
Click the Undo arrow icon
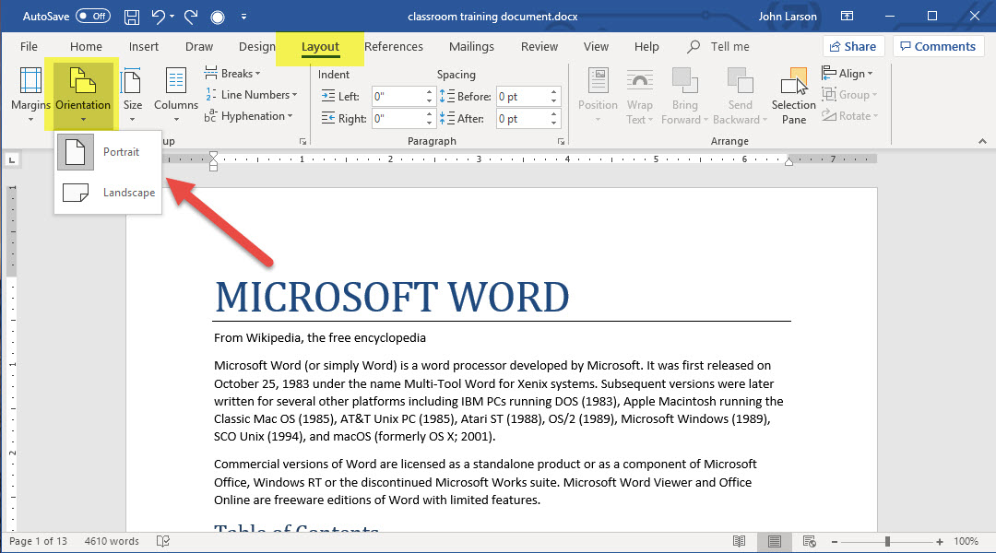tap(158, 17)
